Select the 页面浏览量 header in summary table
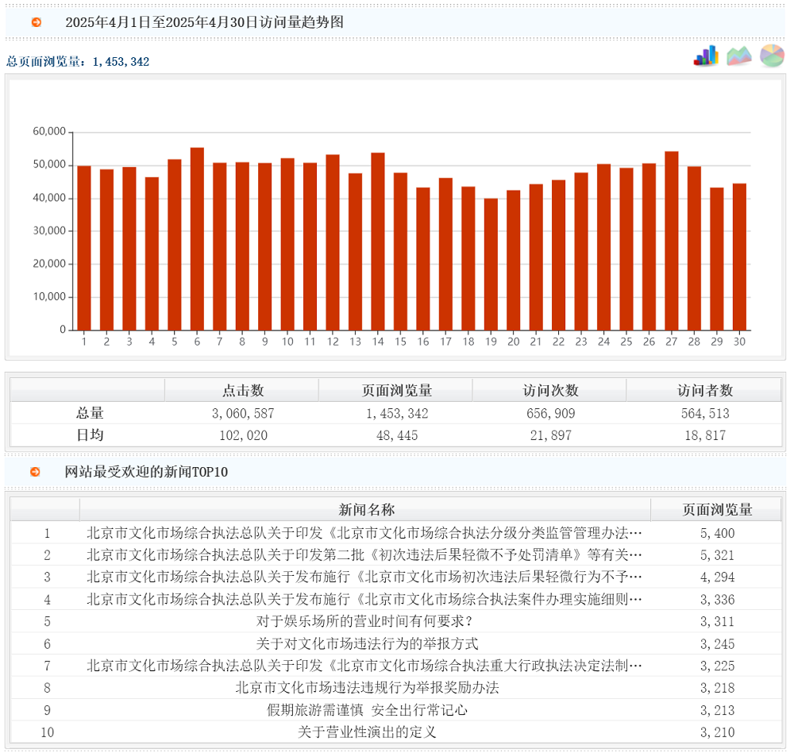This screenshot has width=794, height=753. tap(397, 390)
